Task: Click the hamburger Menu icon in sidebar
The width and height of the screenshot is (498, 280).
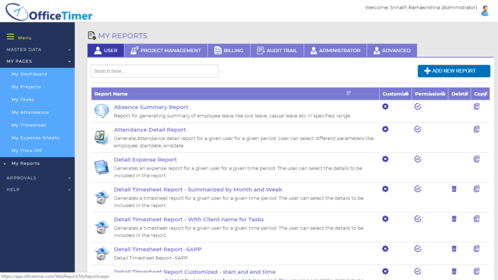Action: (x=11, y=37)
